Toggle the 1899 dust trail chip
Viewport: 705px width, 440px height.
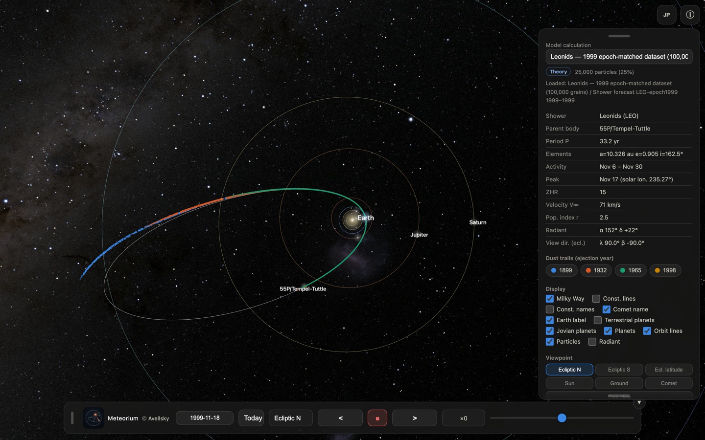[562, 270]
